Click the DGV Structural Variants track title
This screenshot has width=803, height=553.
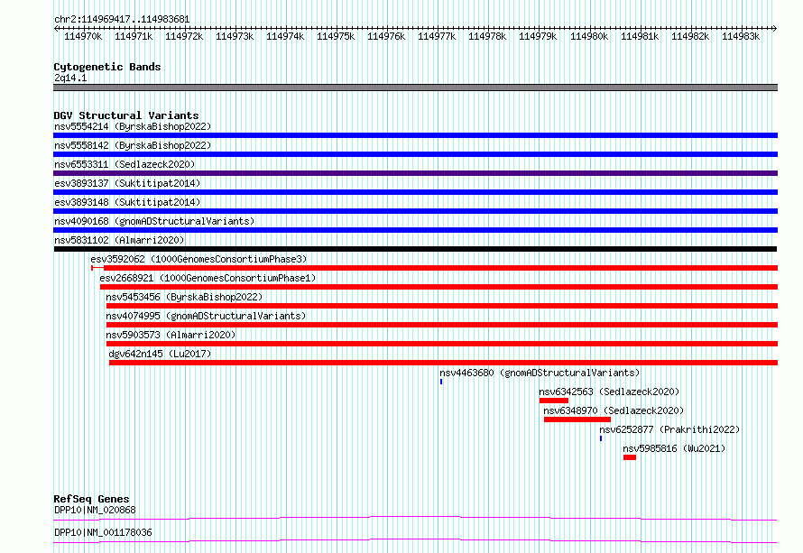[x=126, y=115]
